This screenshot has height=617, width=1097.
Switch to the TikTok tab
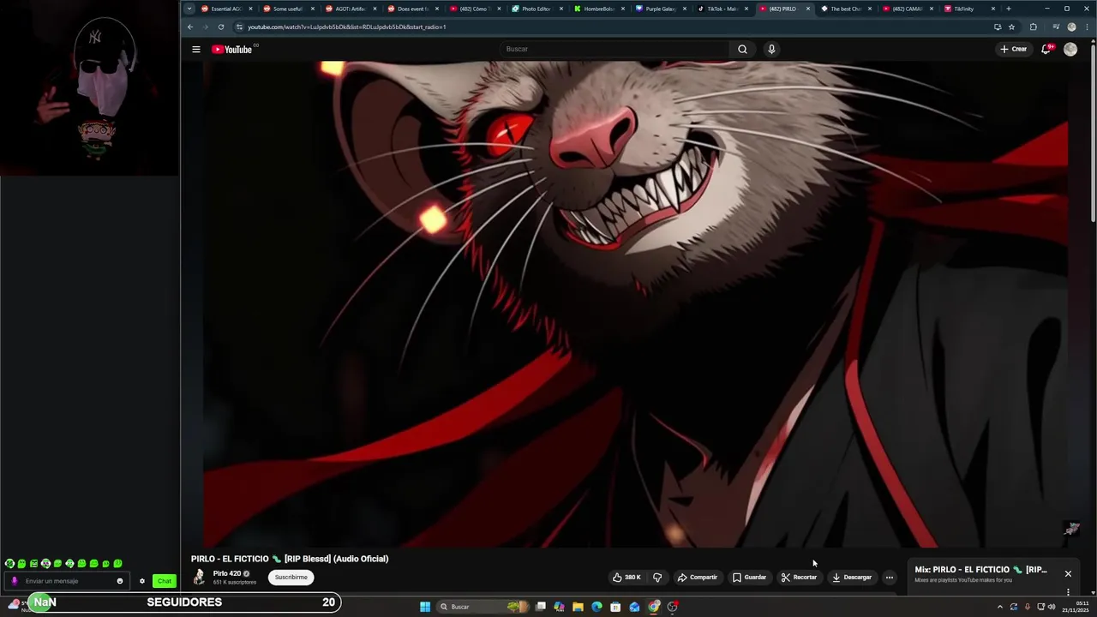pyautogui.click(x=722, y=9)
